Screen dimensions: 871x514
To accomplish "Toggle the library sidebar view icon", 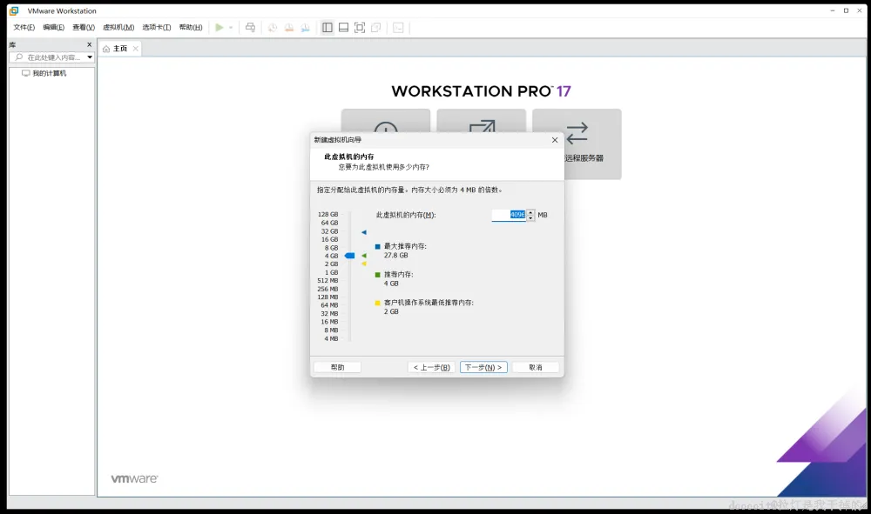I will coord(327,27).
